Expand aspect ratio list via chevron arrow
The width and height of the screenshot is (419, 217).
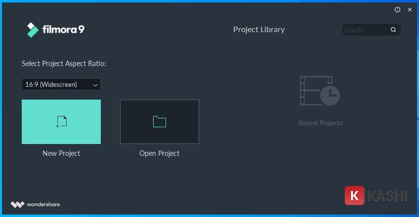tap(95, 85)
